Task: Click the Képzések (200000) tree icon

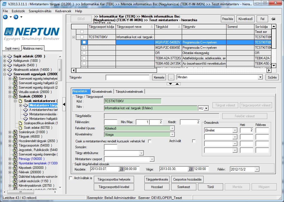Action: tap(15, 168)
